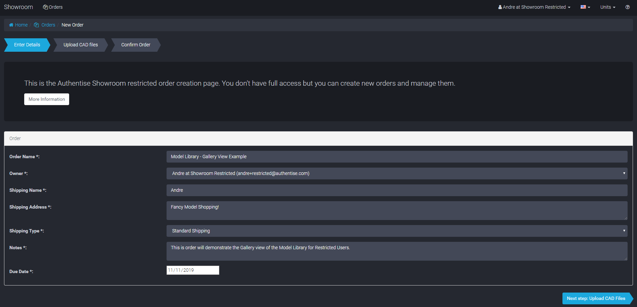Select the Confirm Order step

pyautogui.click(x=136, y=45)
